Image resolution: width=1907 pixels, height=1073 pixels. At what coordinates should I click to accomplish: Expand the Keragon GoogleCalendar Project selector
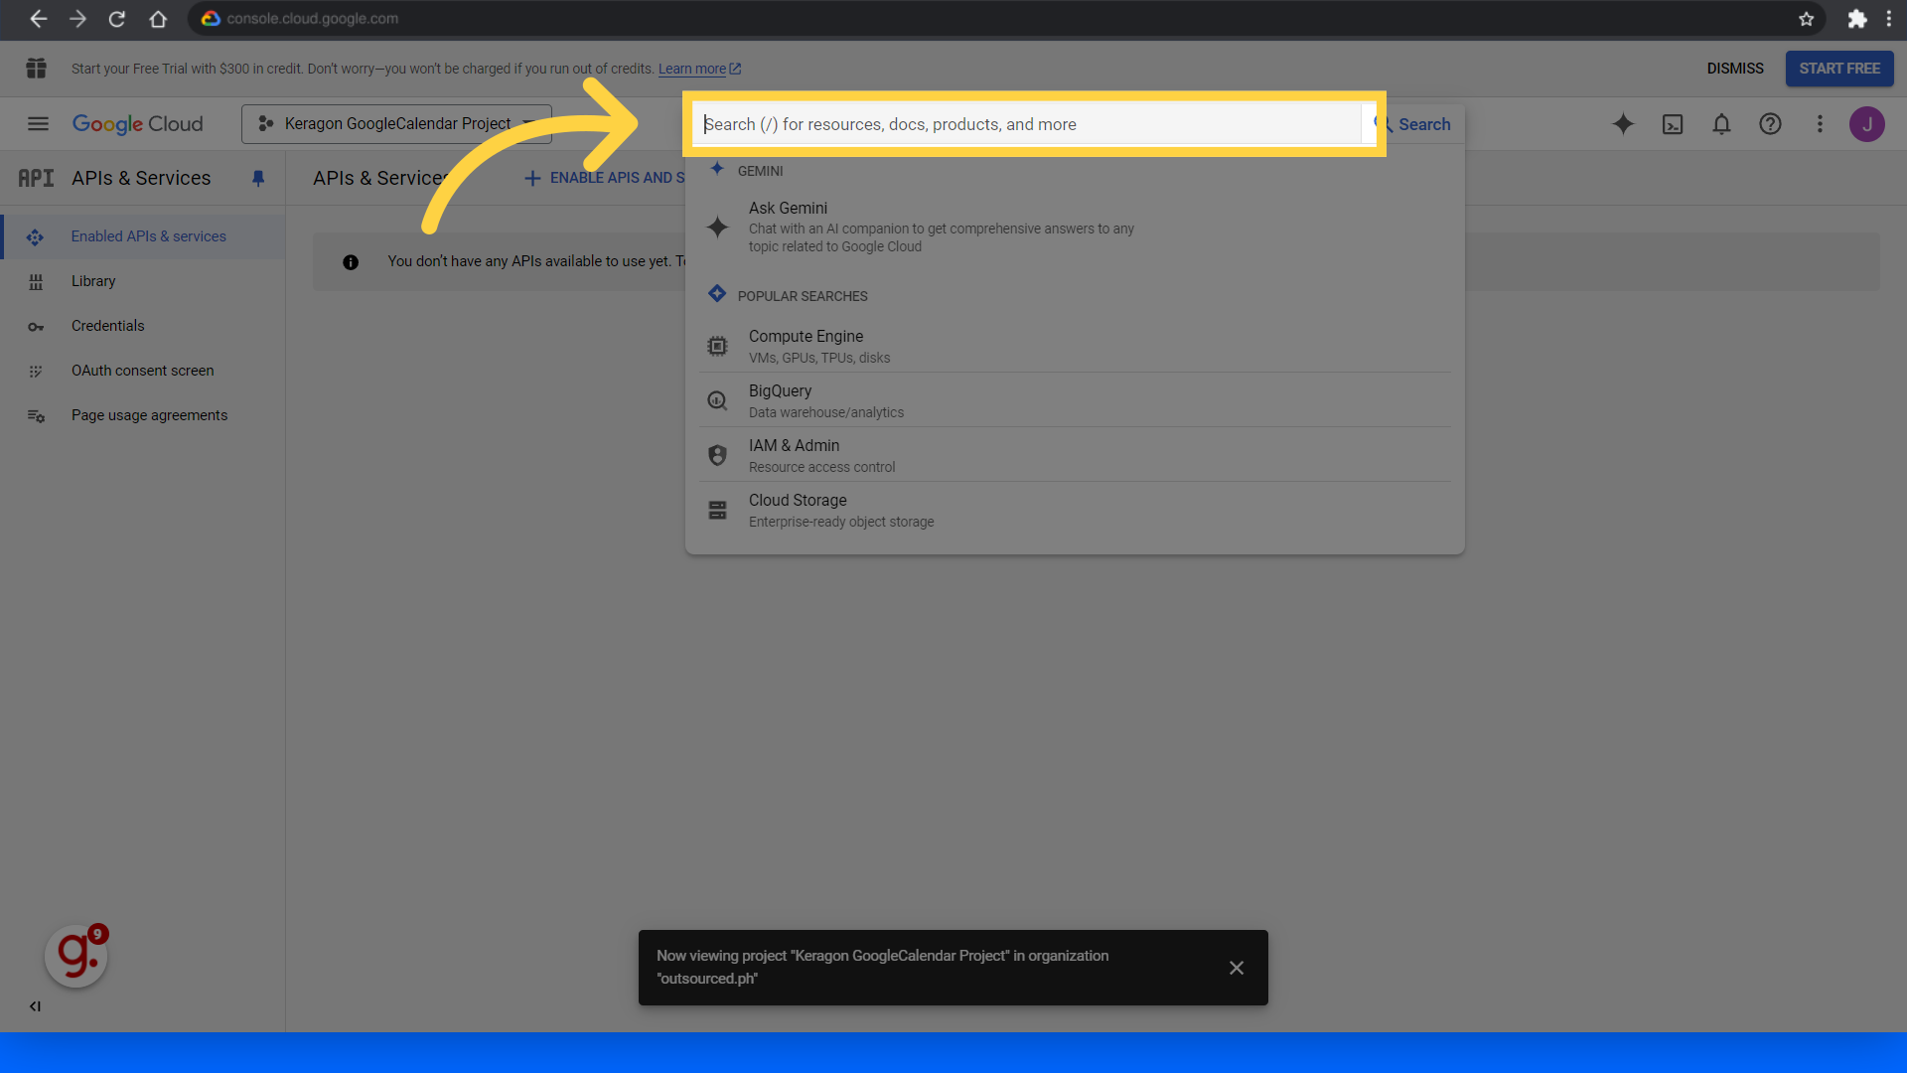click(396, 124)
